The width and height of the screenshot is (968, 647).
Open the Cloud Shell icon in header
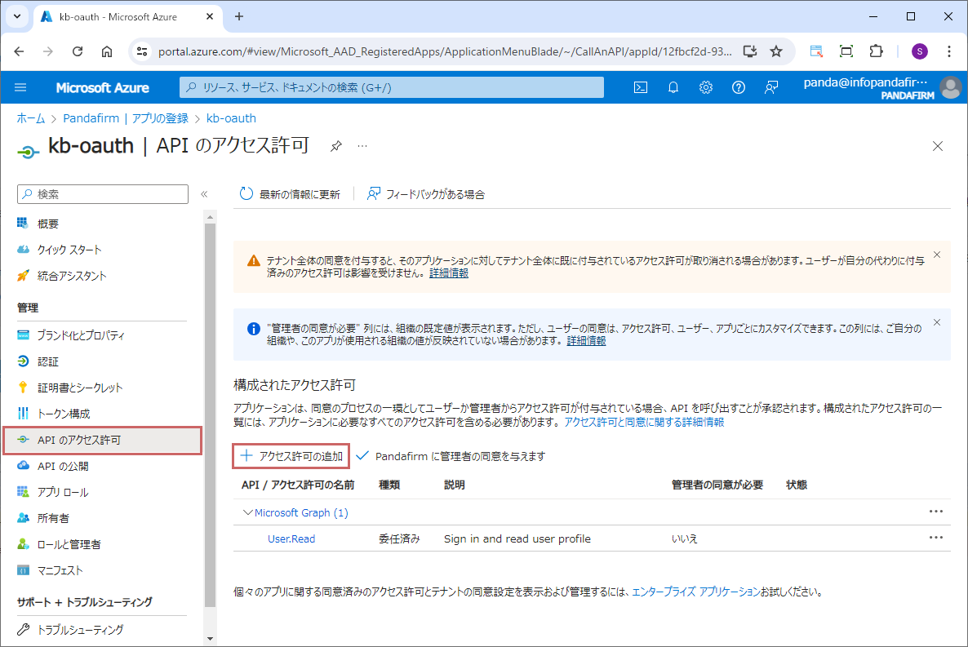[x=641, y=88]
